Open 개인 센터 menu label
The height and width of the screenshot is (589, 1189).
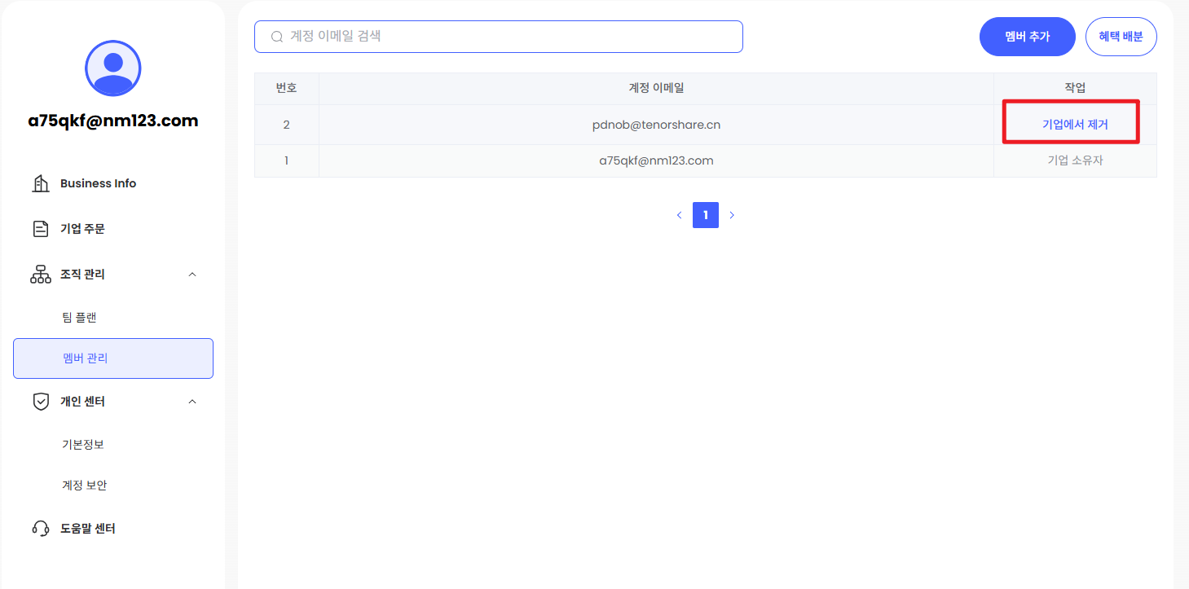click(82, 402)
